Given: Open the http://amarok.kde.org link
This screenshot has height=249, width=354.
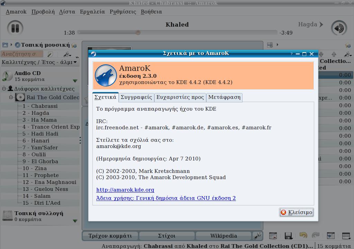Looking at the screenshot, I should (x=125, y=190).
